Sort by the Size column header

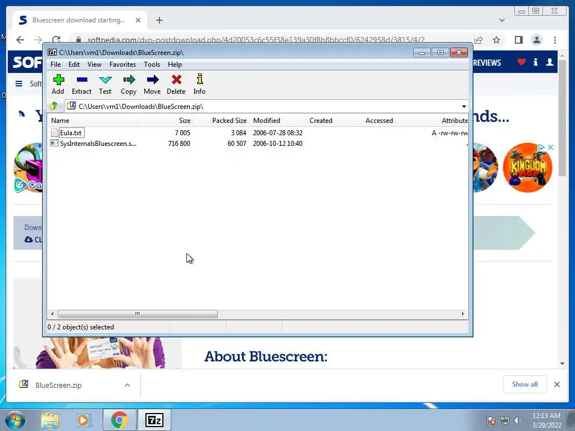(x=166, y=121)
